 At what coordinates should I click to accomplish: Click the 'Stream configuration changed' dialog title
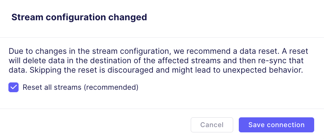pos(79,17)
